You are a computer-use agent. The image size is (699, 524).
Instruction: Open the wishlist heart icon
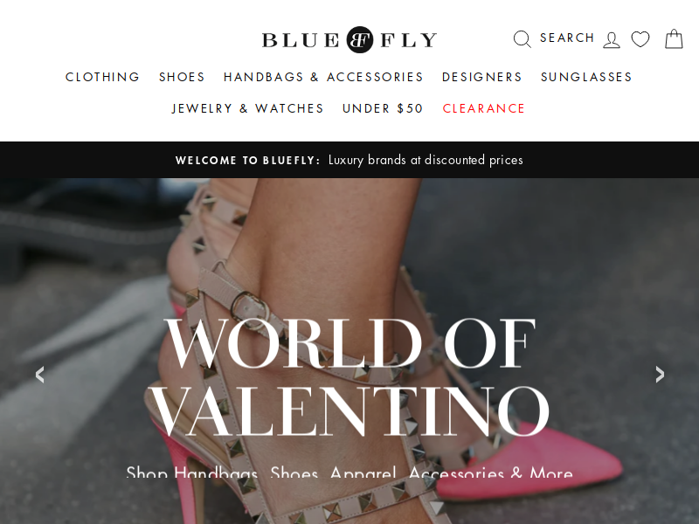pos(640,39)
